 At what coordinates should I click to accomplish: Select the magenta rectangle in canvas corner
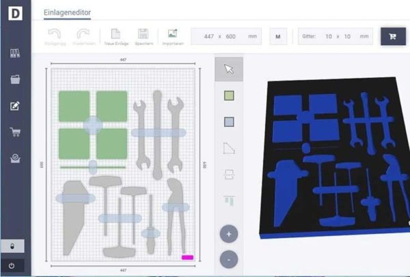tap(187, 257)
